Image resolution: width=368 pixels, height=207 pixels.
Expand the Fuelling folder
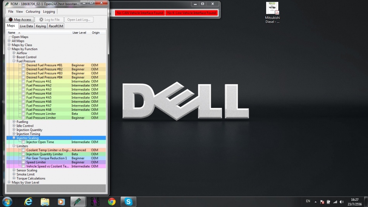pyautogui.click(x=14, y=121)
